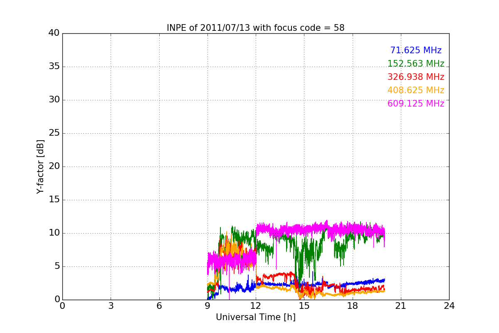The width and height of the screenshot is (499, 333).
Task: Click the y-axis tick label 15
Action: [54, 200]
